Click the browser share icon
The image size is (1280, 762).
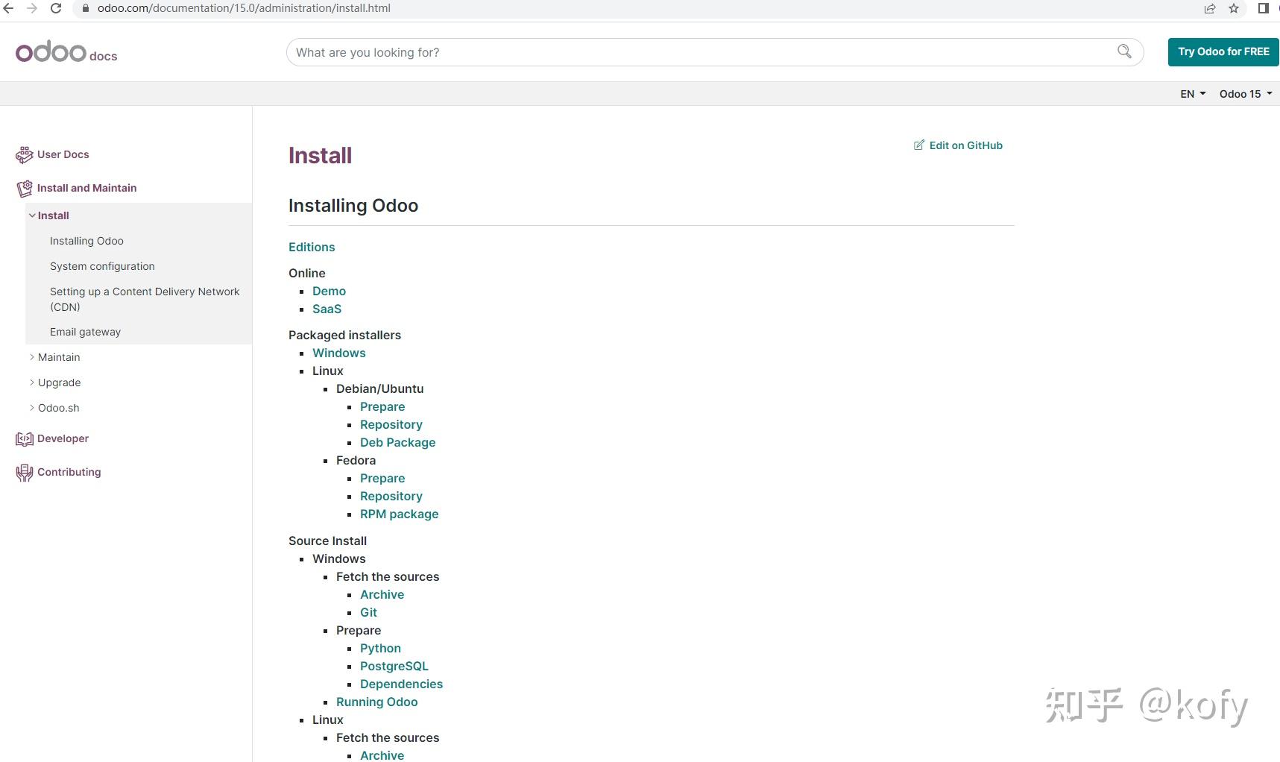tap(1209, 9)
